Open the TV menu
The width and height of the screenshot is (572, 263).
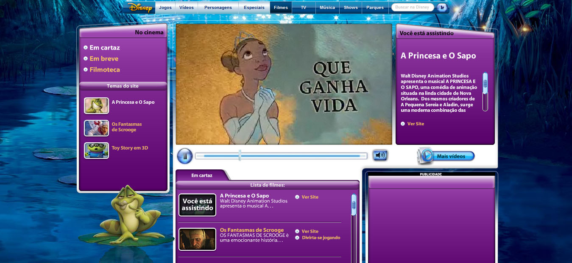[304, 8]
